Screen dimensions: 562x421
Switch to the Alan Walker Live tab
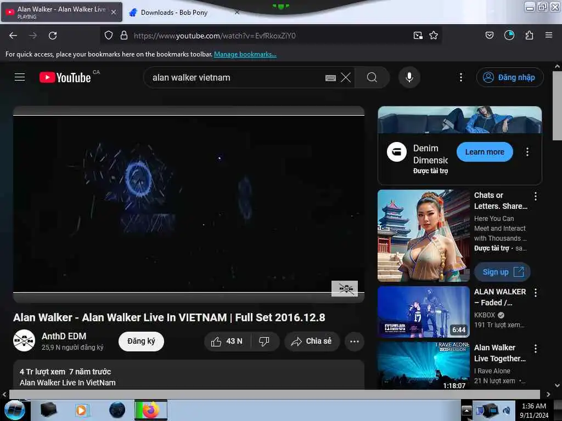(61, 12)
